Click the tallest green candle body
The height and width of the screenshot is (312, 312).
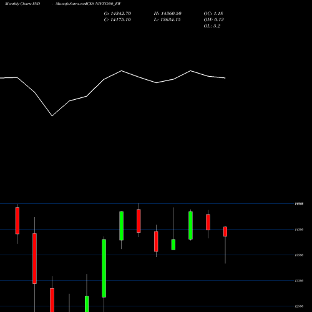tap(104, 268)
